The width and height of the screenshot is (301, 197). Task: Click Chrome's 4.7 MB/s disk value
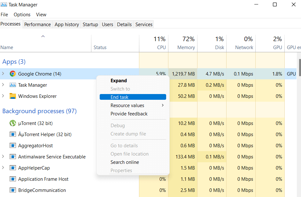pos(215,74)
